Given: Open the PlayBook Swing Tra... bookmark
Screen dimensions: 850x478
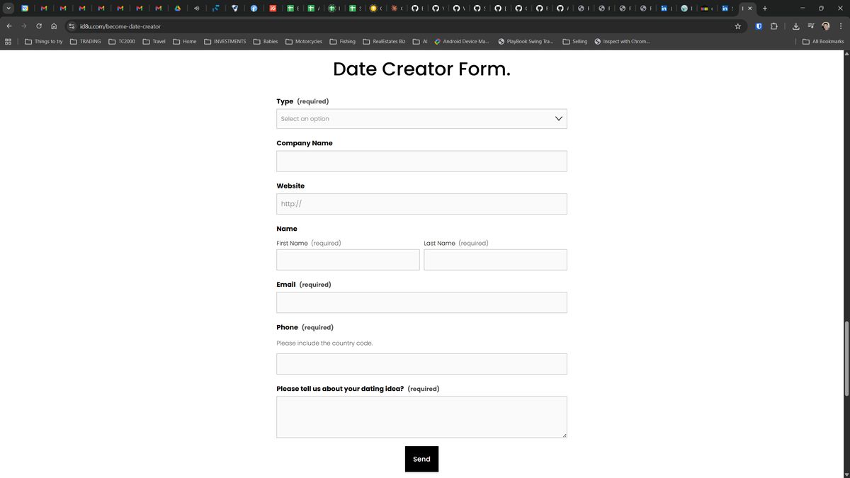Looking at the screenshot, I should pos(526,42).
